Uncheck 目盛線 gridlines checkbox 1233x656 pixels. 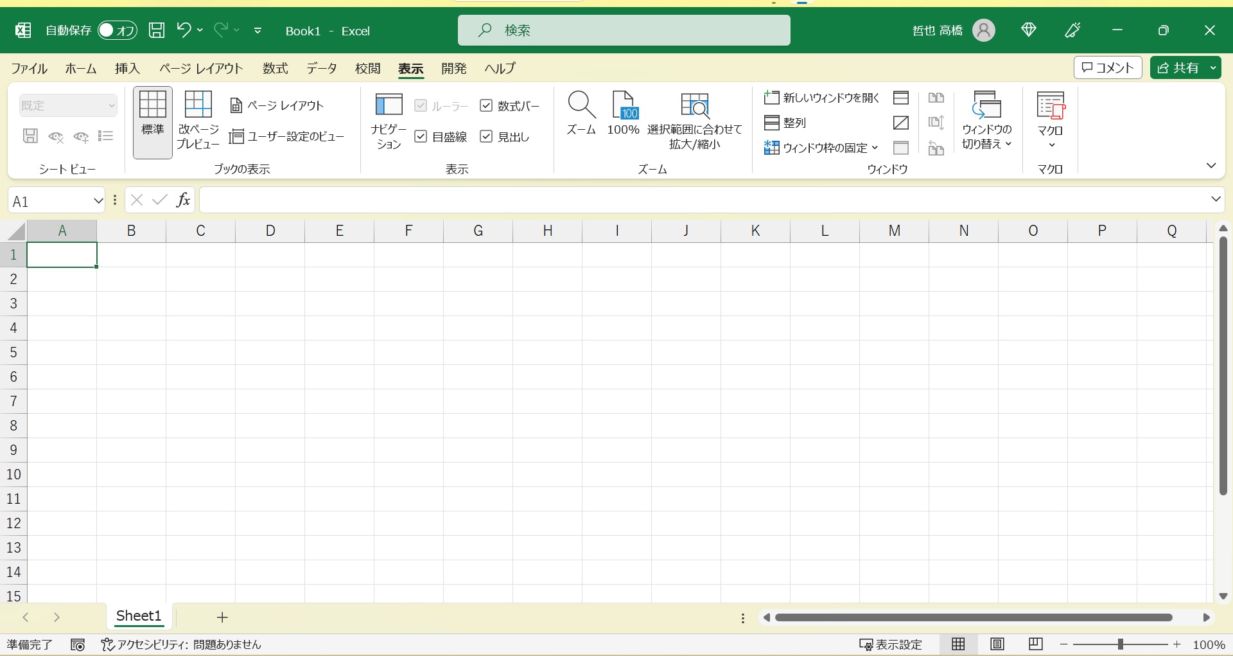pyautogui.click(x=421, y=136)
